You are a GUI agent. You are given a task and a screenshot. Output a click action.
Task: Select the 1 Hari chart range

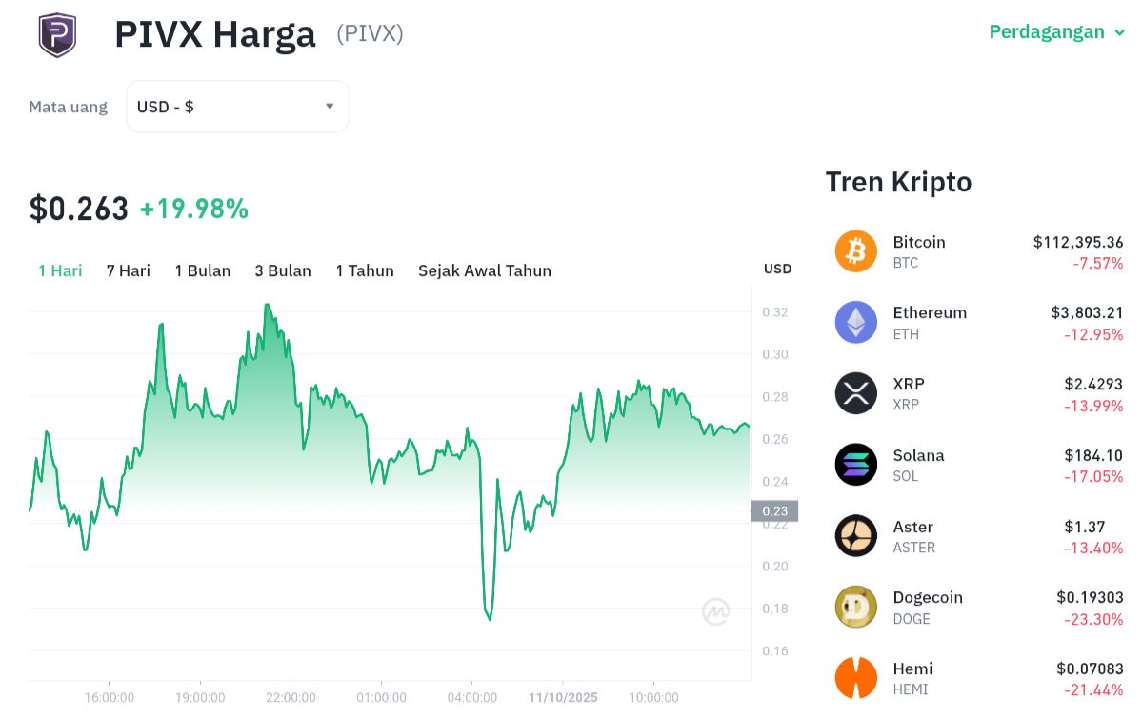click(60, 270)
